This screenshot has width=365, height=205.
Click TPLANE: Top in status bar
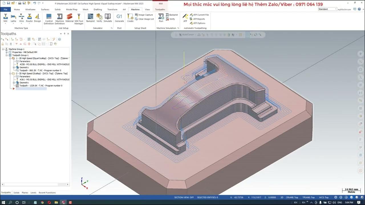pyautogui.click(x=309, y=197)
